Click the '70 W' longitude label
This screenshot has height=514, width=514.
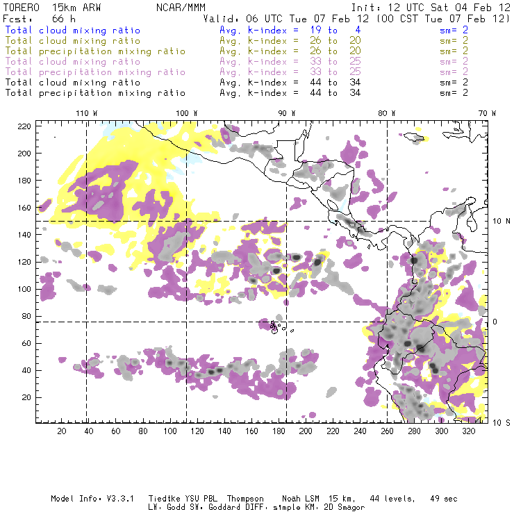tap(487, 113)
